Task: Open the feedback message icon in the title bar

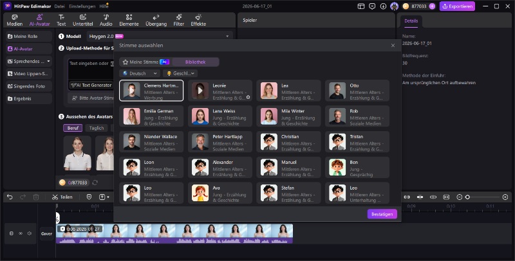Action: (x=372, y=6)
